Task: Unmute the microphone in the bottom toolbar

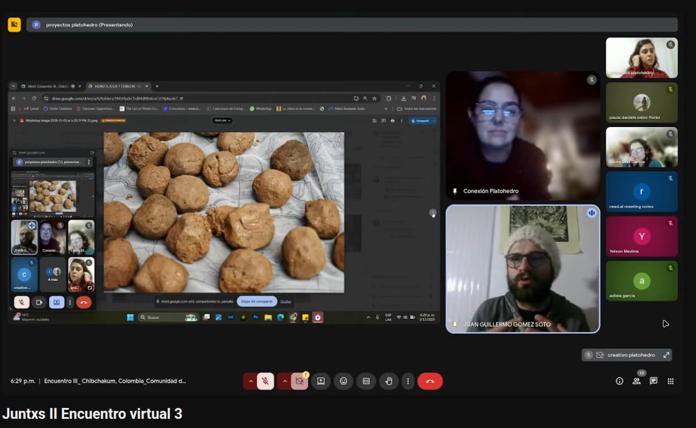Action: click(265, 381)
